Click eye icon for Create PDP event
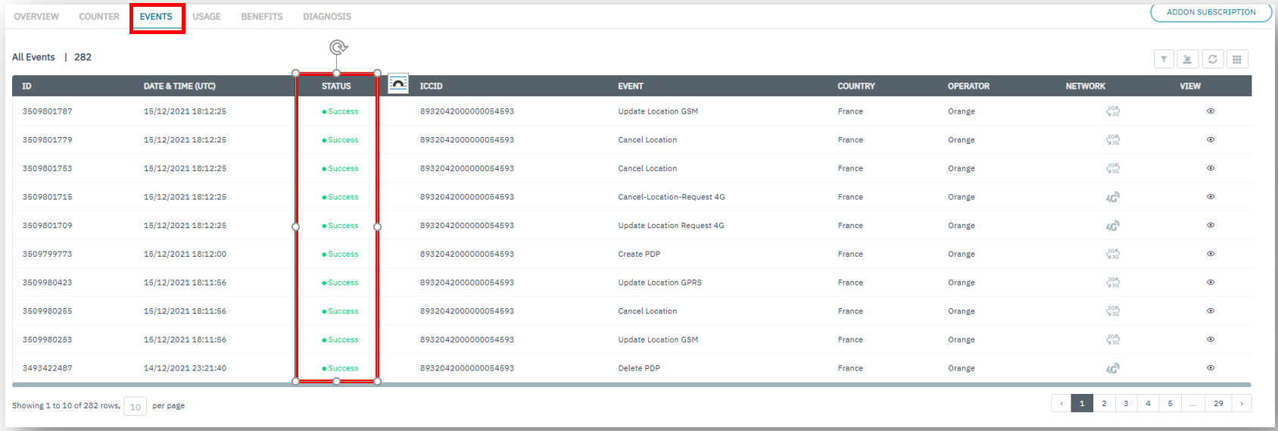This screenshot has height=431, width=1278. pos(1211,254)
